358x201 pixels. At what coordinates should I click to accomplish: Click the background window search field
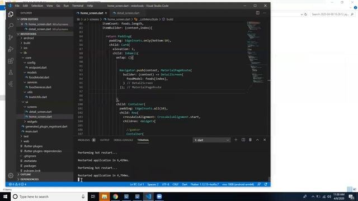coord(332,14)
